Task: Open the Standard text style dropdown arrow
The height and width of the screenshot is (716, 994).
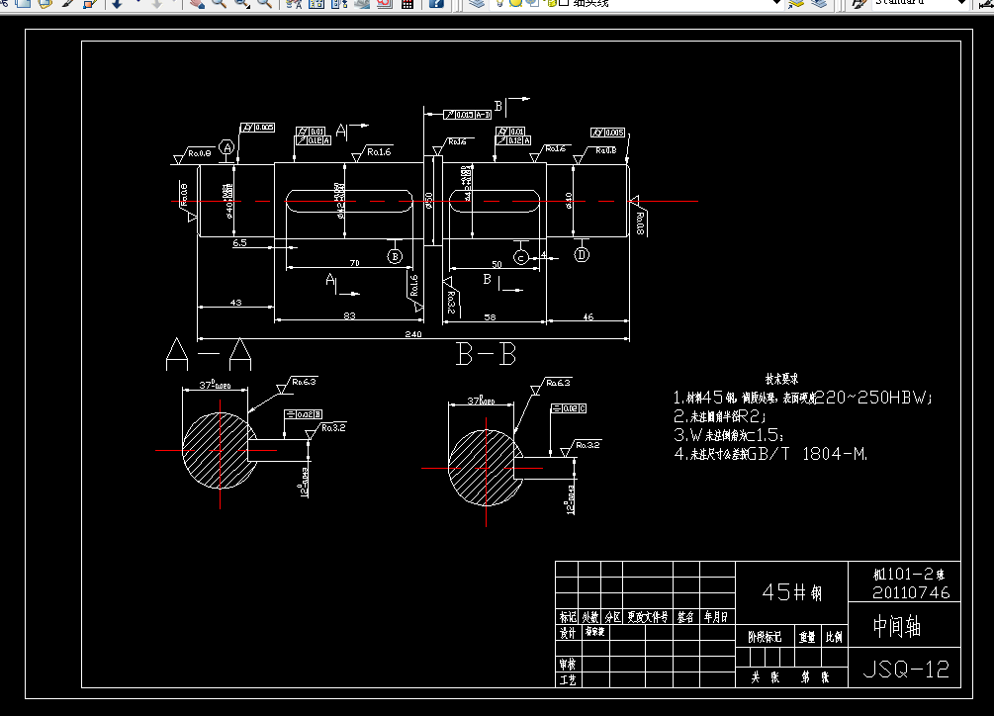Action: [x=961, y=3]
